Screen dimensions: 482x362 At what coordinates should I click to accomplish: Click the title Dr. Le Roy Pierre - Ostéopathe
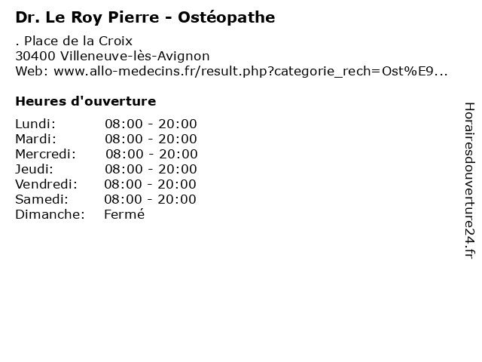tap(145, 17)
